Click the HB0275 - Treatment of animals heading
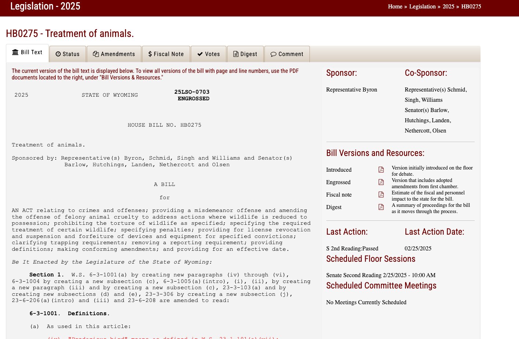 point(70,34)
